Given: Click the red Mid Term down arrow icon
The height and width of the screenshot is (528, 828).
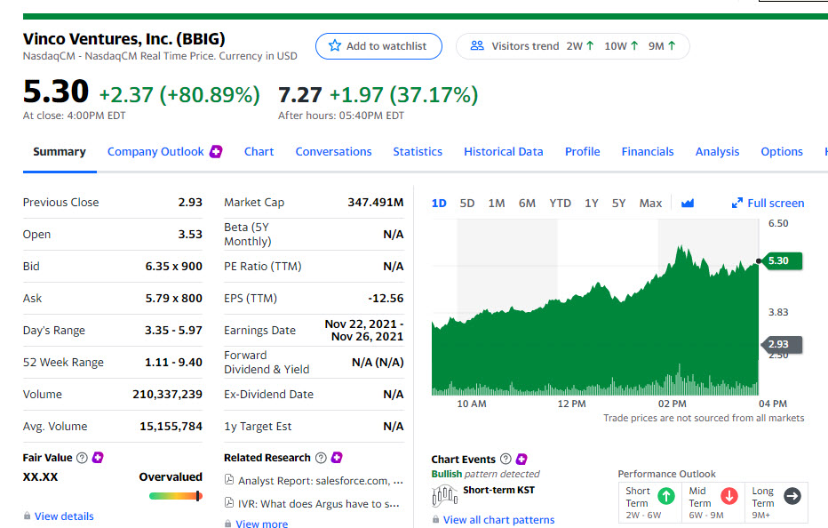Looking at the screenshot, I should click(x=729, y=496).
